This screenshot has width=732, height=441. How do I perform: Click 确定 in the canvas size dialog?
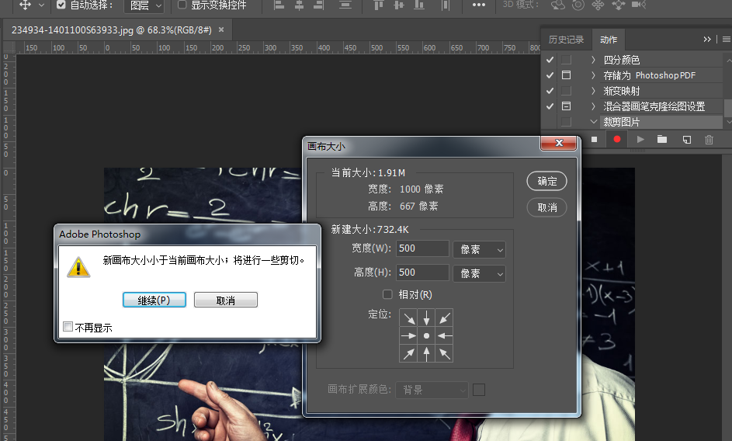coord(546,181)
